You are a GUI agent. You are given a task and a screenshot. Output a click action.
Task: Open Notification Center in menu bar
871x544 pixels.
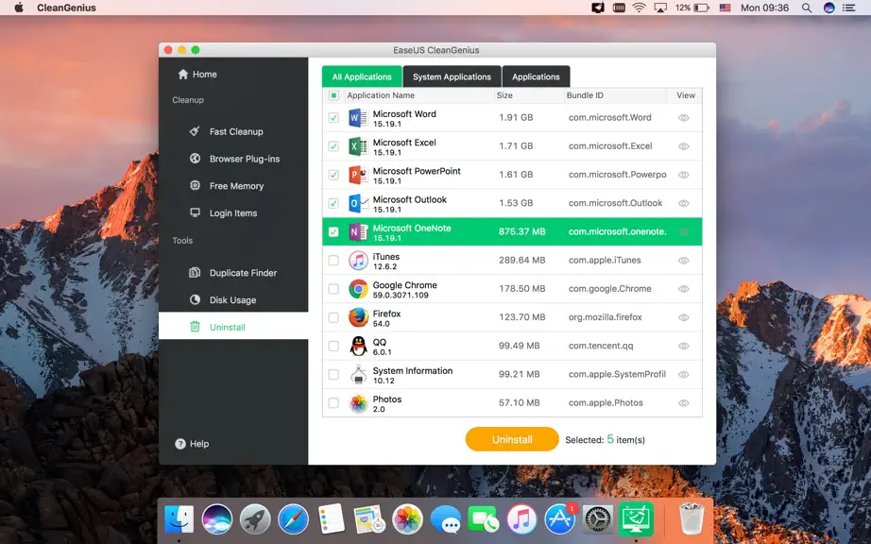coord(848,8)
